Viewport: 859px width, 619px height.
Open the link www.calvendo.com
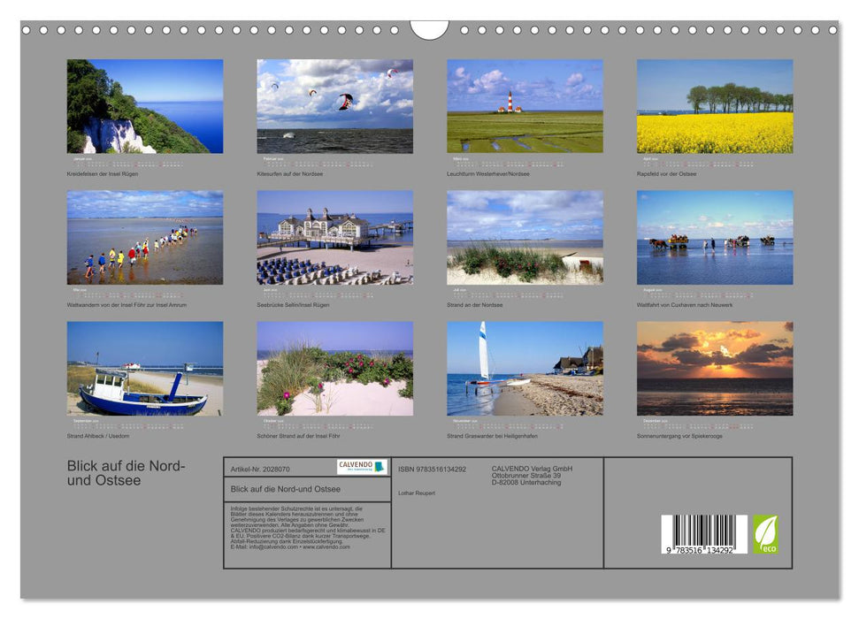(326, 547)
